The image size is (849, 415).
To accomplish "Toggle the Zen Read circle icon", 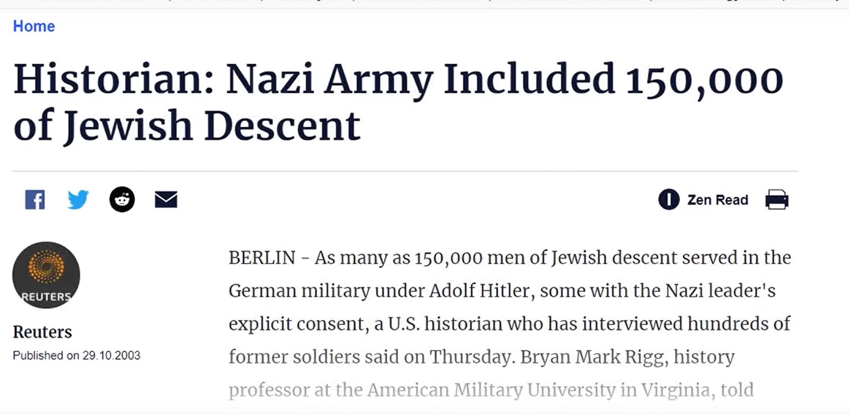I will click(x=669, y=199).
